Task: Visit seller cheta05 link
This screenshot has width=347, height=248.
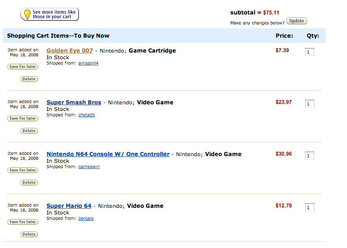Action: [x=86, y=115]
